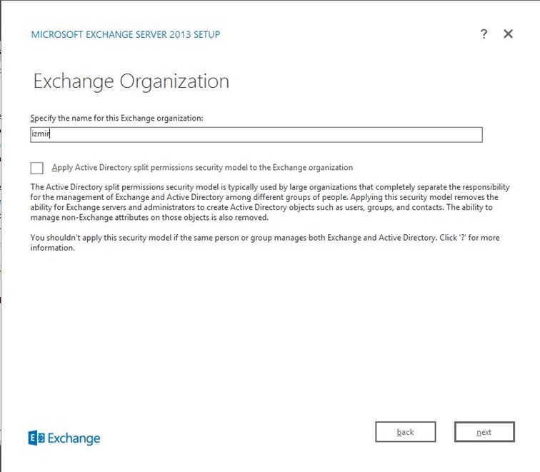Focus the Exchange organization name field
The image size is (540, 472).
point(256,134)
